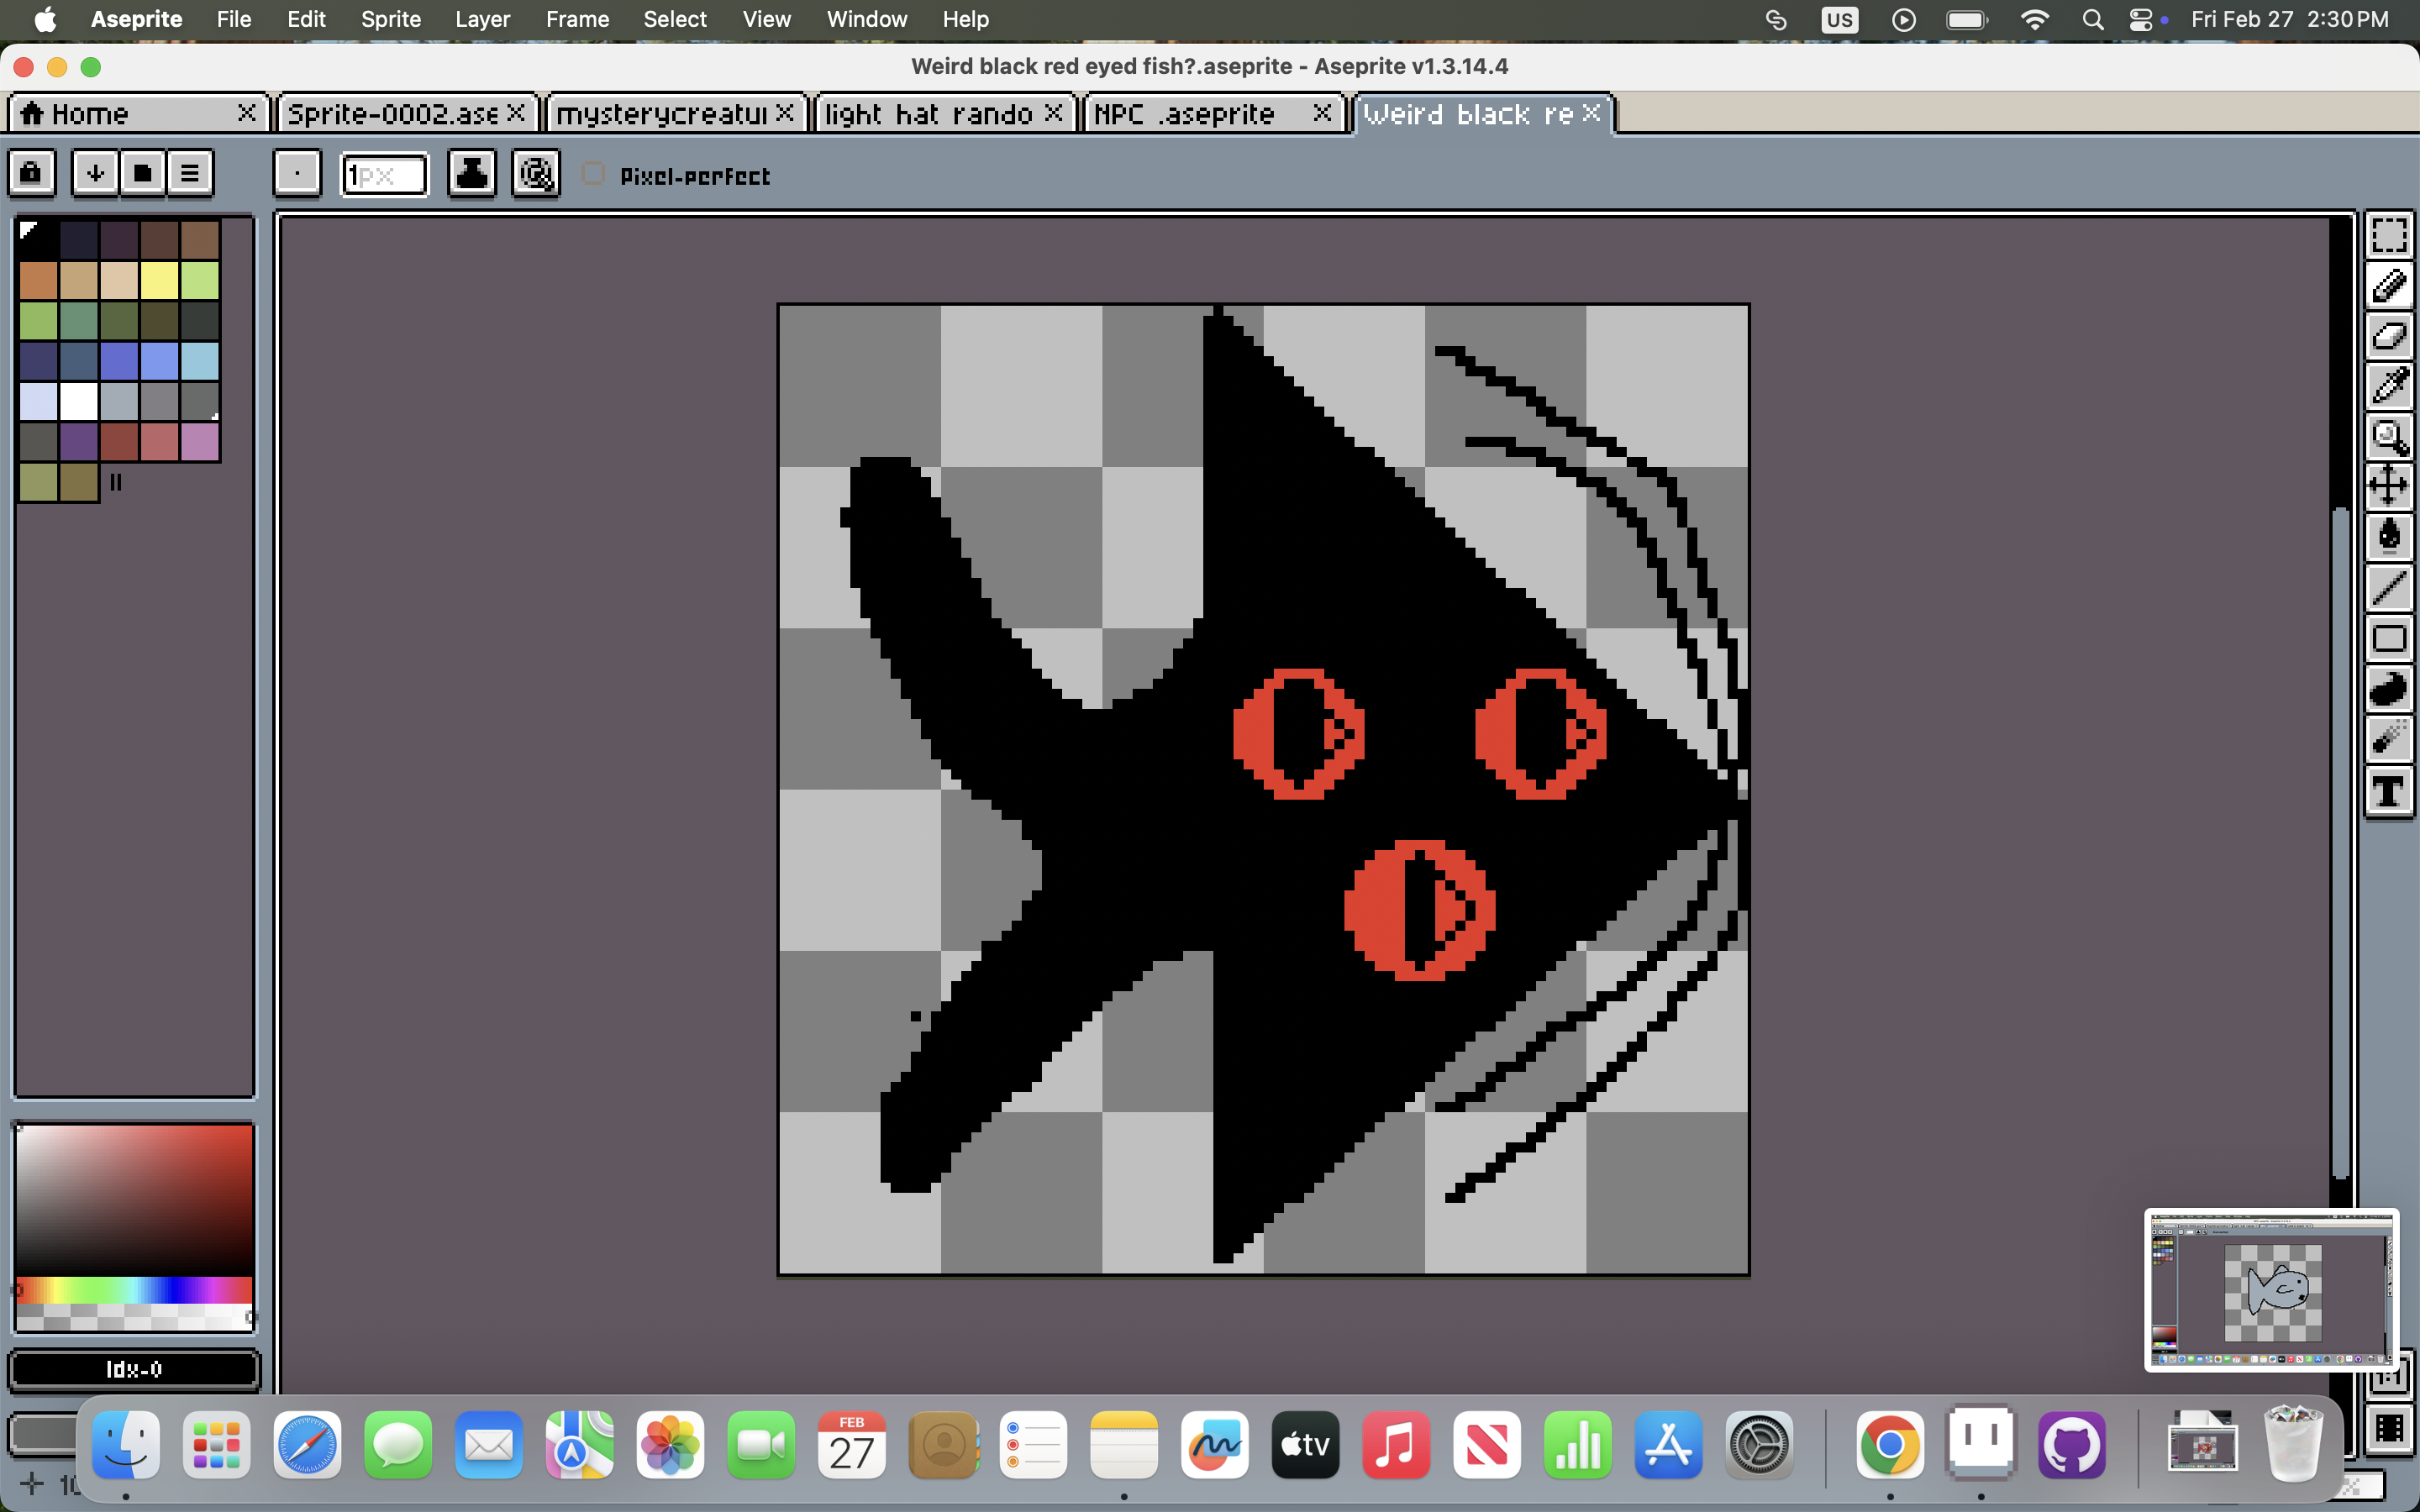The image size is (2420, 1512).
Task: Click the hue spectrum bar
Action: click(134, 1289)
